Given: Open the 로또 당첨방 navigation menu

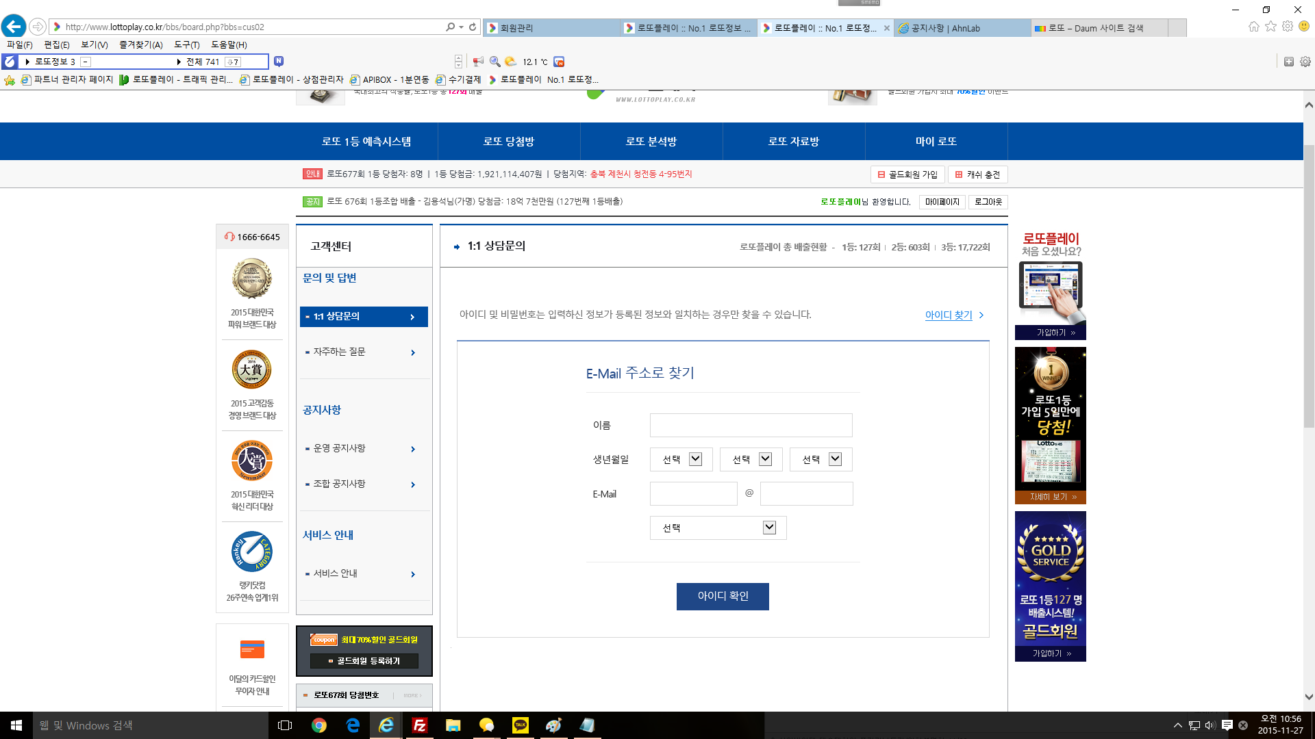Looking at the screenshot, I should coord(508,142).
